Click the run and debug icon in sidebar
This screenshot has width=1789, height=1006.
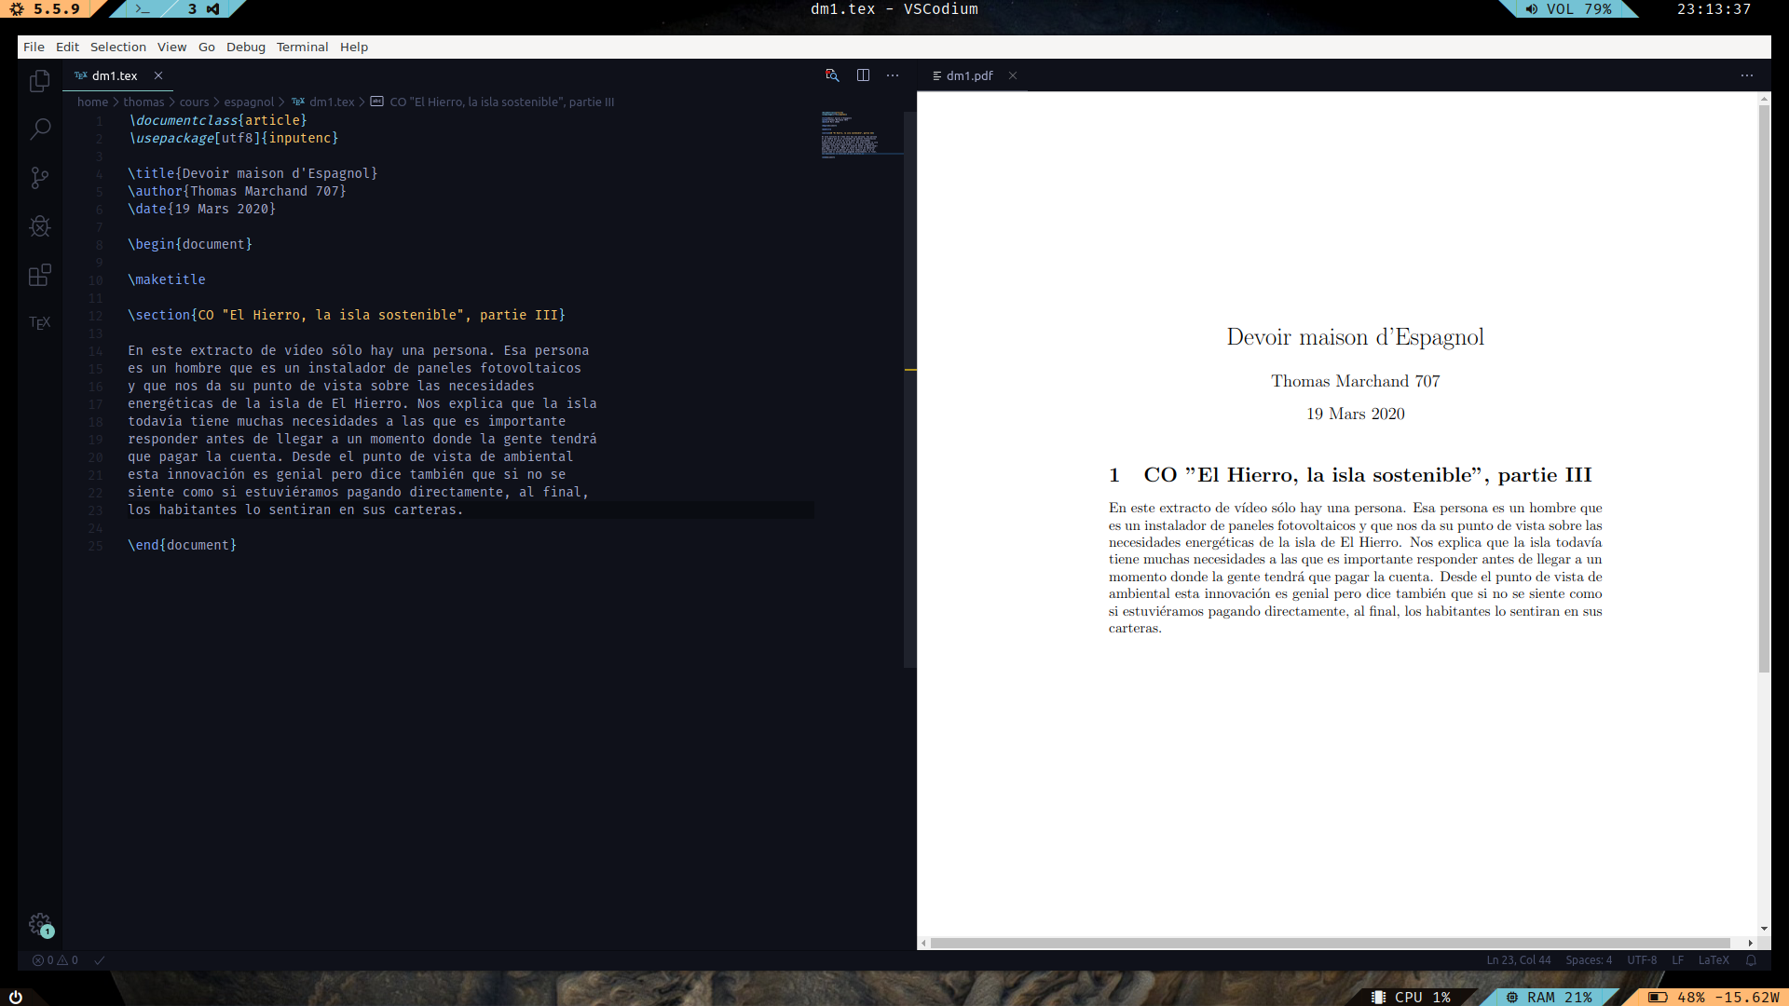click(x=39, y=226)
